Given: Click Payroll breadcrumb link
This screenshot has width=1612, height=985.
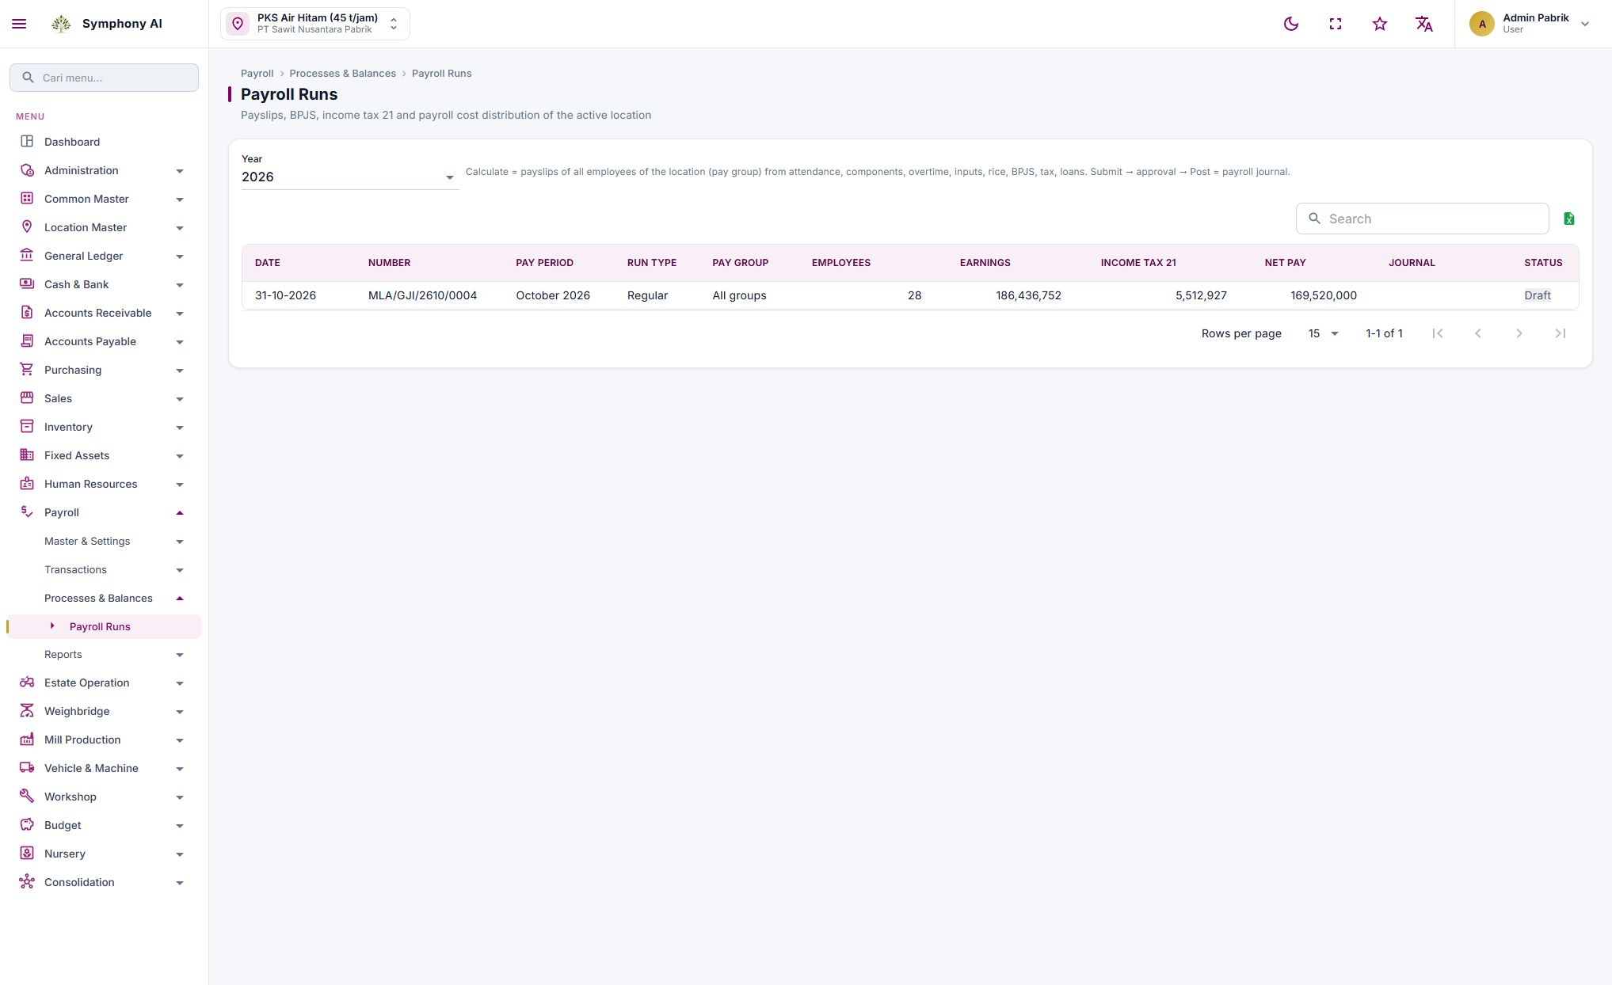Looking at the screenshot, I should tap(257, 74).
